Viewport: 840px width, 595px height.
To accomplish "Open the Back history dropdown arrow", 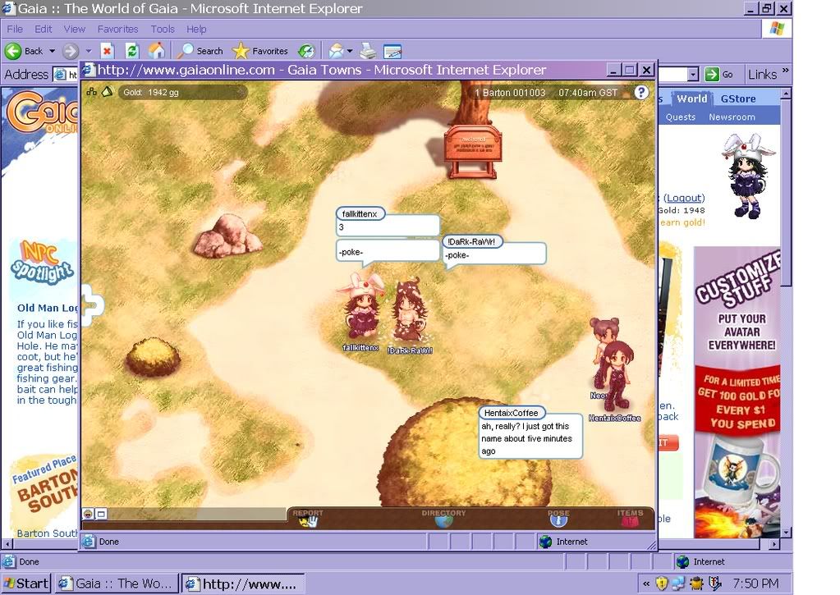I will (x=52, y=51).
